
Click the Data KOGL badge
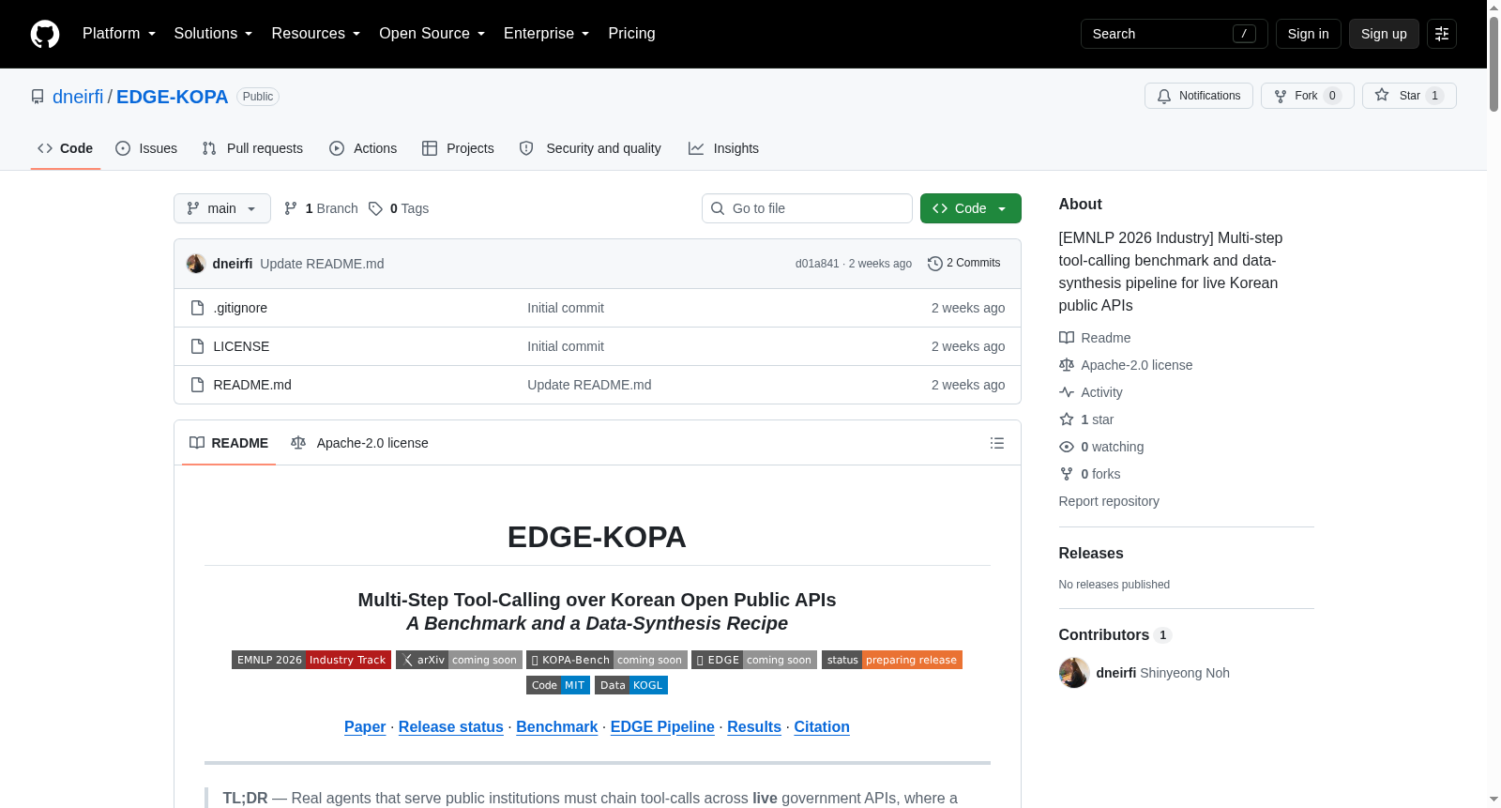(631, 685)
